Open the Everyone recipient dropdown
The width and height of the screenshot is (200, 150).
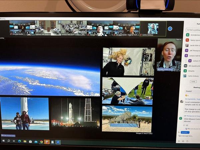pos(185,132)
